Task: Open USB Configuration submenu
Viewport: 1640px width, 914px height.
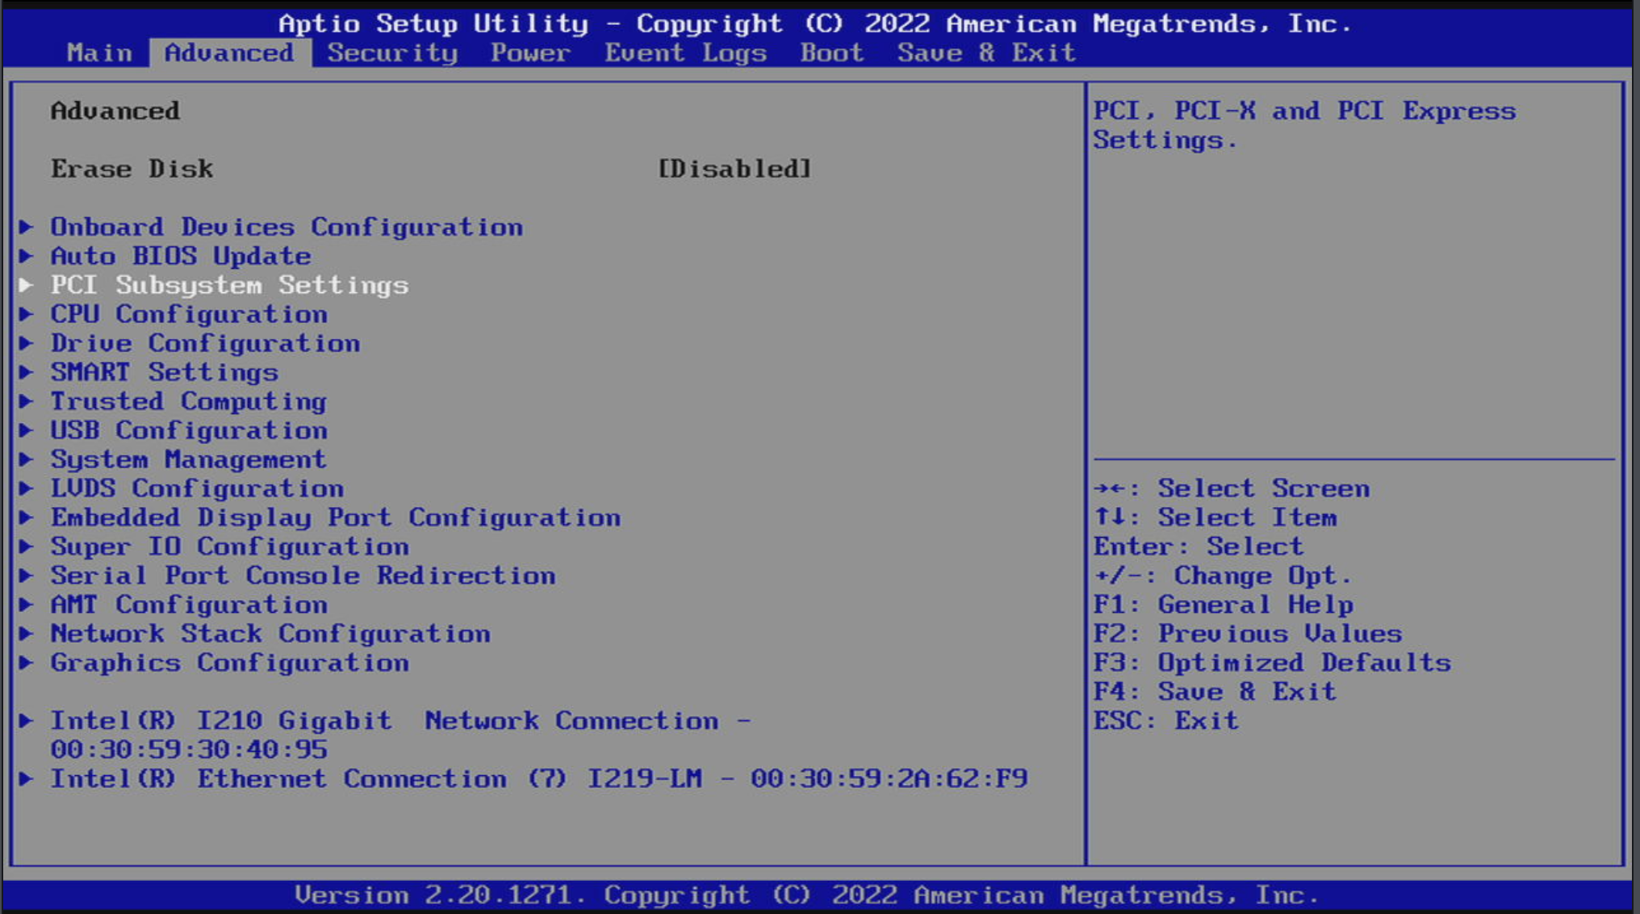Action: [189, 430]
